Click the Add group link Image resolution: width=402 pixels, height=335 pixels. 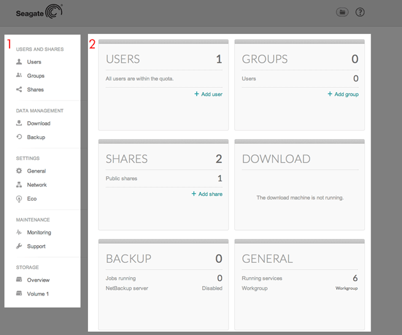click(343, 94)
